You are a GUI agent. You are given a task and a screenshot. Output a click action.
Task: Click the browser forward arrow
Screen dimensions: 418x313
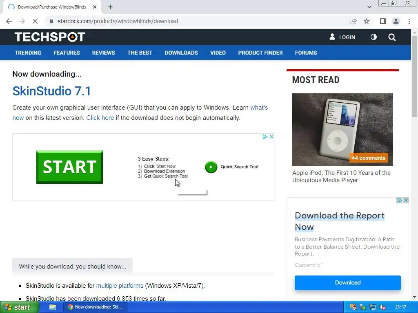[22, 21]
